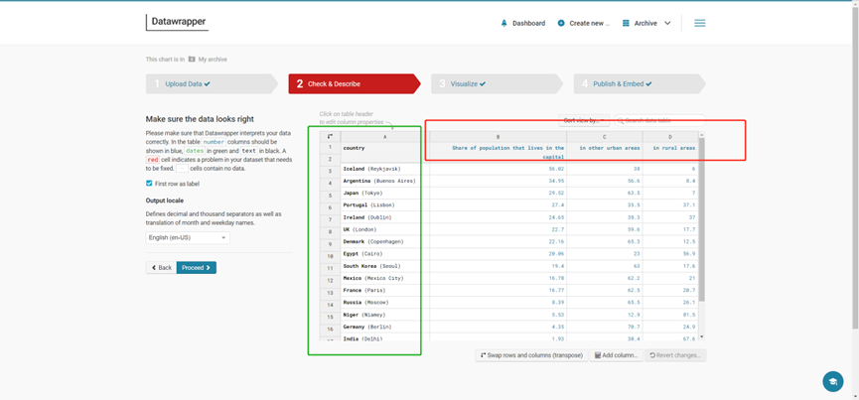Select column D header
Viewport: 859px width, 400px height.
tap(670, 137)
